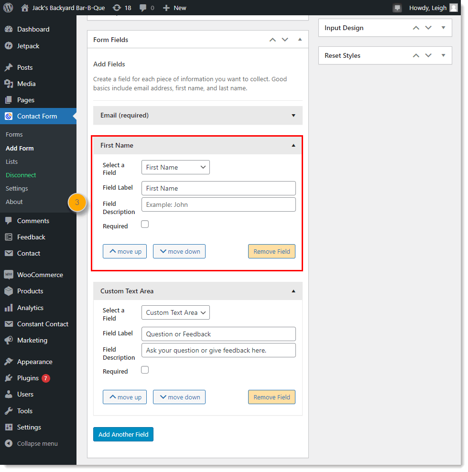Open Contact Form Settings menu item
This screenshot has width=468, height=472.
coord(16,188)
